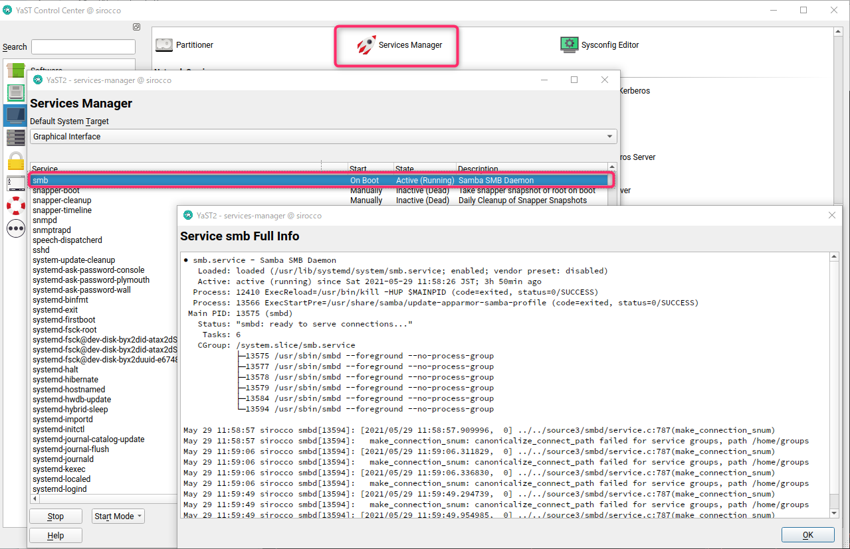Click the 'CGroup: /system.slice/smb.service' line

pyautogui.click(x=276, y=345)
